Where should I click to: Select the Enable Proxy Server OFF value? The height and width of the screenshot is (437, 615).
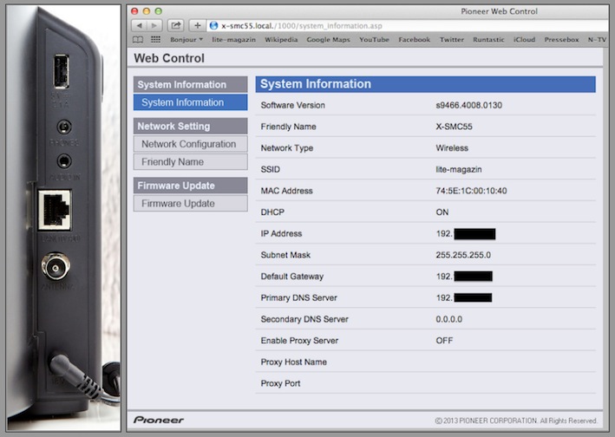(x=444, y=341)
